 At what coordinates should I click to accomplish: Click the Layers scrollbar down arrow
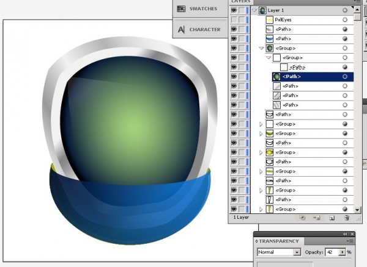(x=357, y=210)
